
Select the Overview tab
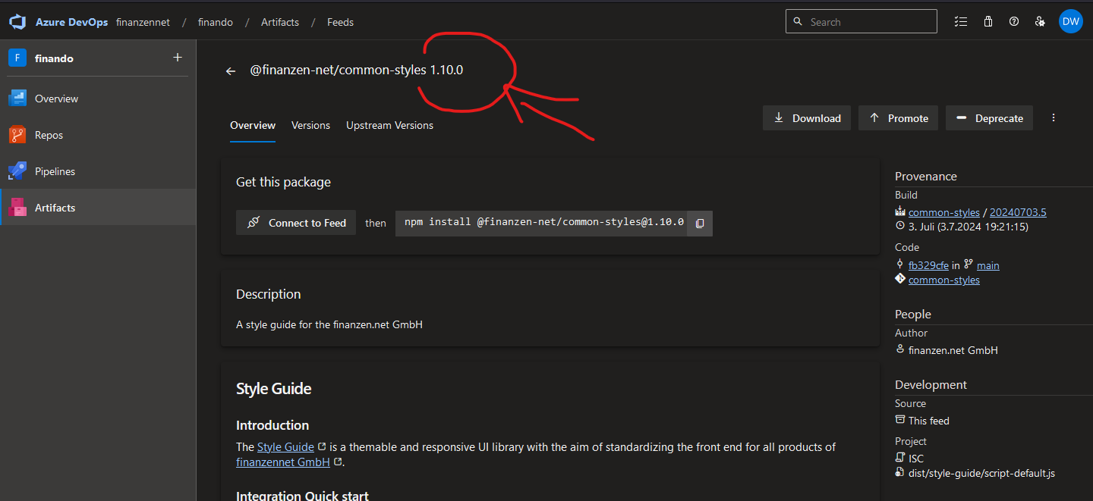pos(253,125)
